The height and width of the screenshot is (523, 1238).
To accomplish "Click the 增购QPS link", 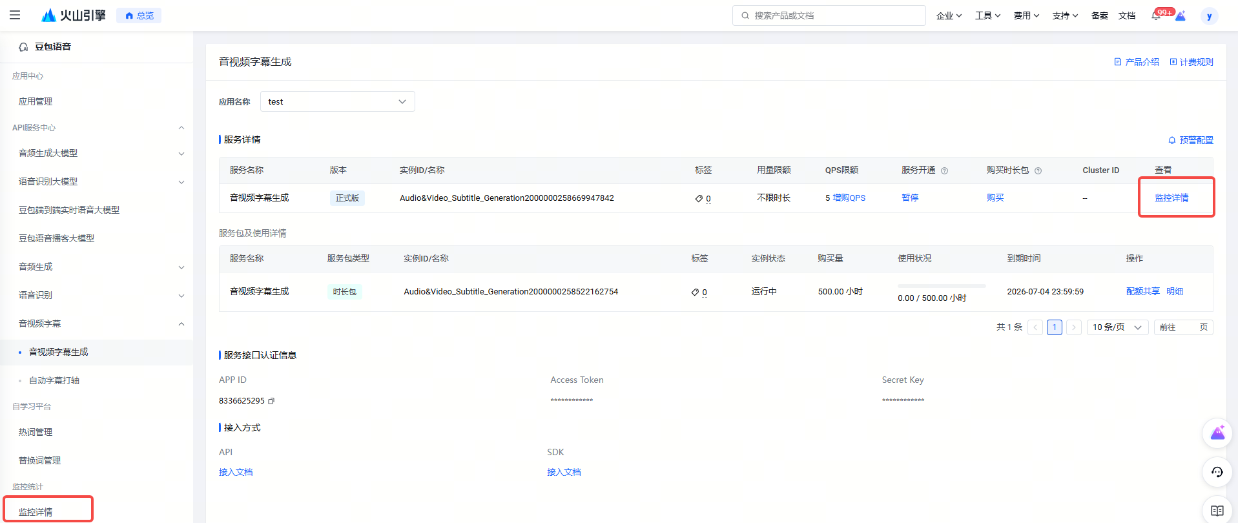I will point(849,198).
